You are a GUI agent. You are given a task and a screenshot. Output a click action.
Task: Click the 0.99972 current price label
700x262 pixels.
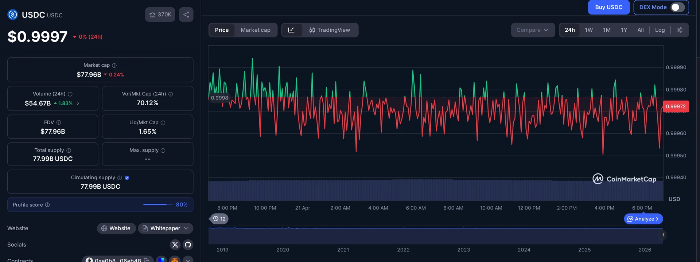pyautogui.click(x=676, y=106)
